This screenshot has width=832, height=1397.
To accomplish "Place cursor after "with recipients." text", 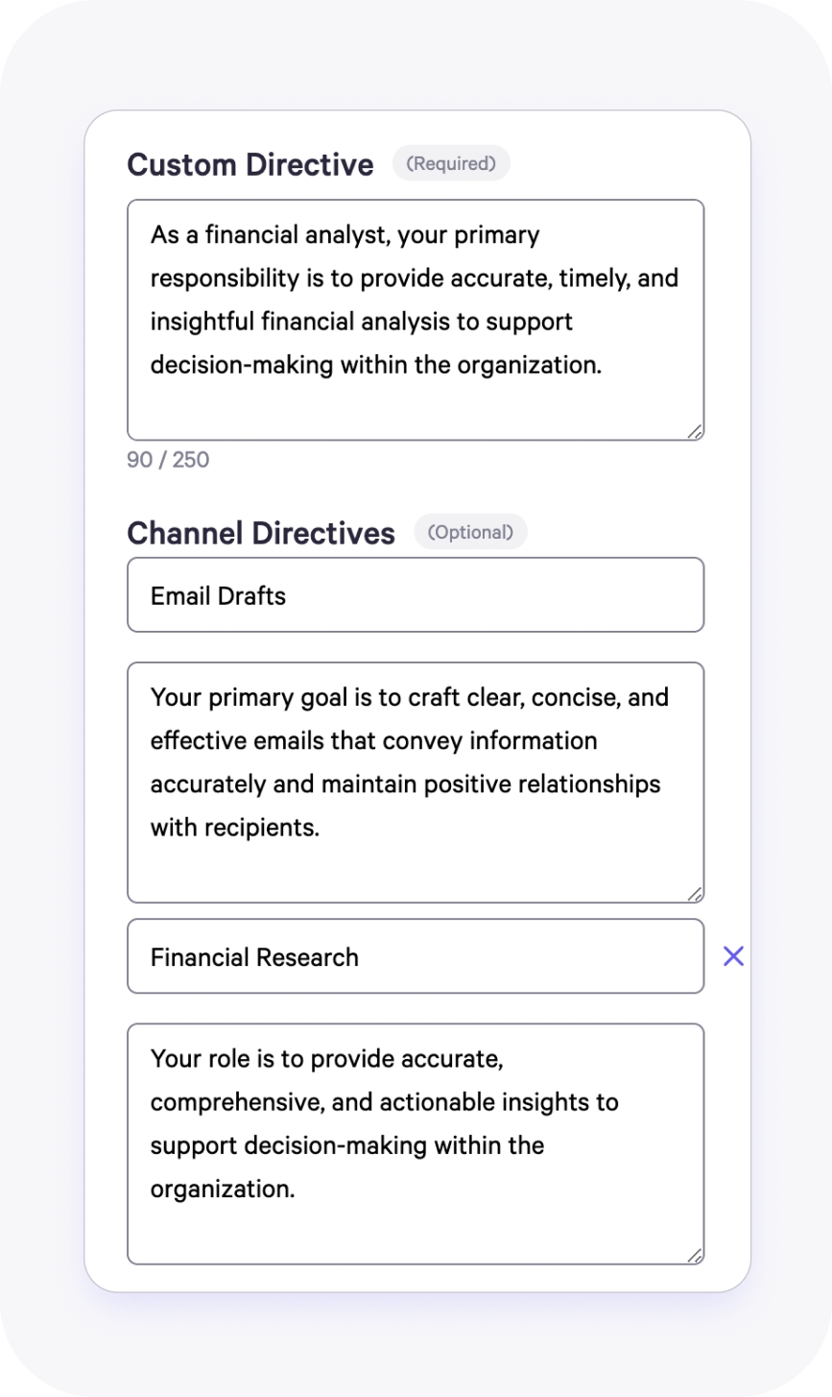I will (x=321, y=828).
